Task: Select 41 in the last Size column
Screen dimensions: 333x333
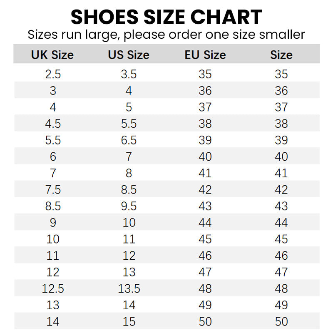Action: click(281, 173)
